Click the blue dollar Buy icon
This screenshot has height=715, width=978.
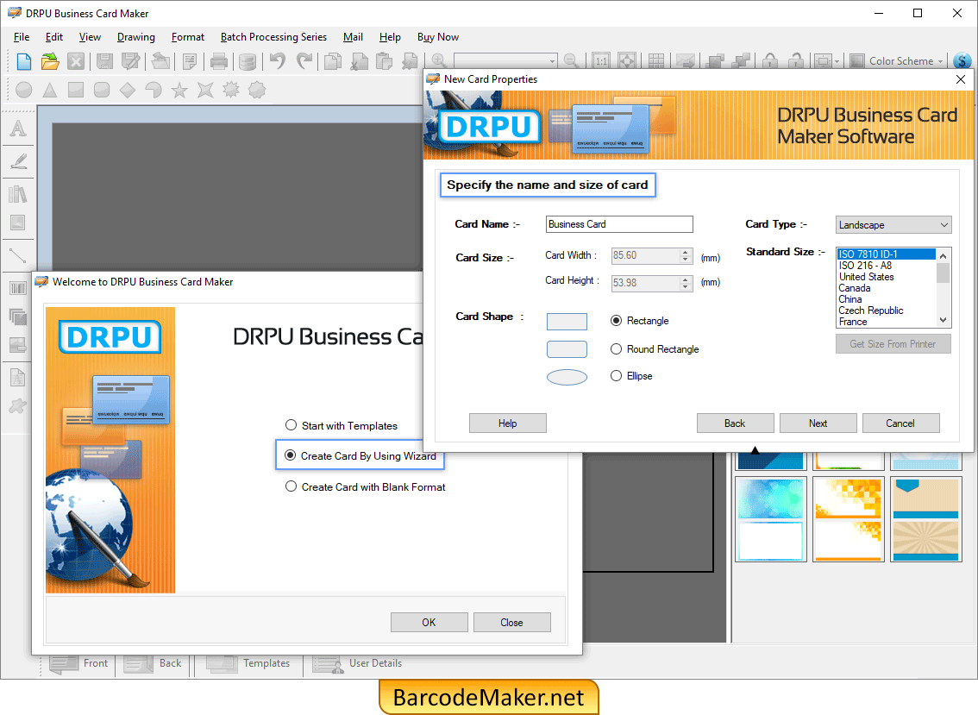[x=962, y=61]
